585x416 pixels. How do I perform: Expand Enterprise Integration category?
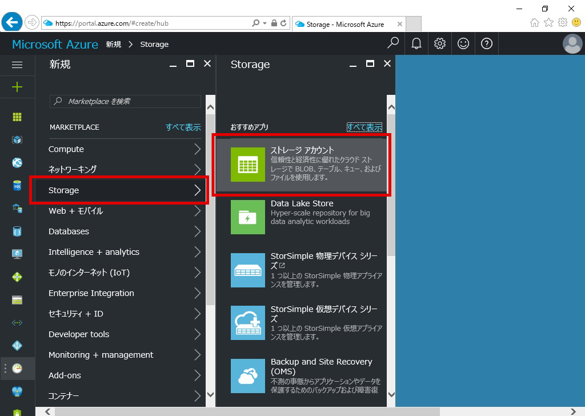(x=125, y=293)
